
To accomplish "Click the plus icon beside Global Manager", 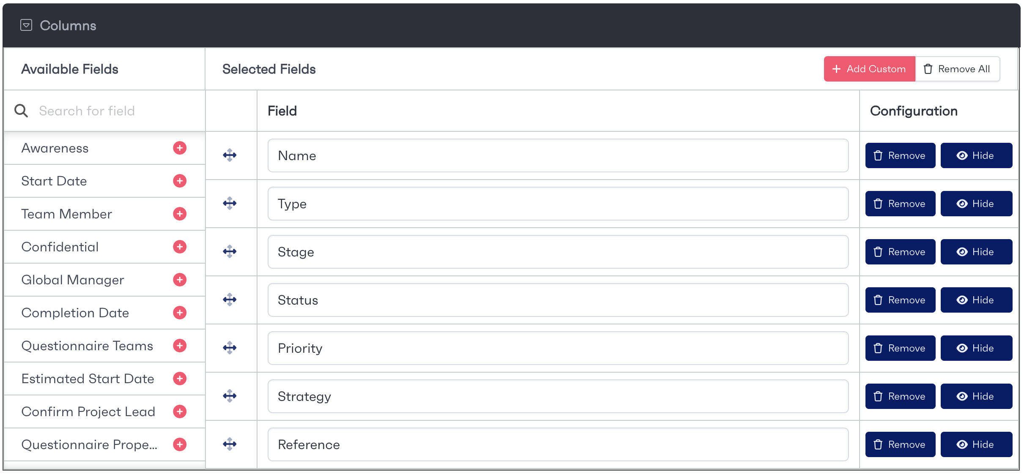I will click(x=180, y=280).
